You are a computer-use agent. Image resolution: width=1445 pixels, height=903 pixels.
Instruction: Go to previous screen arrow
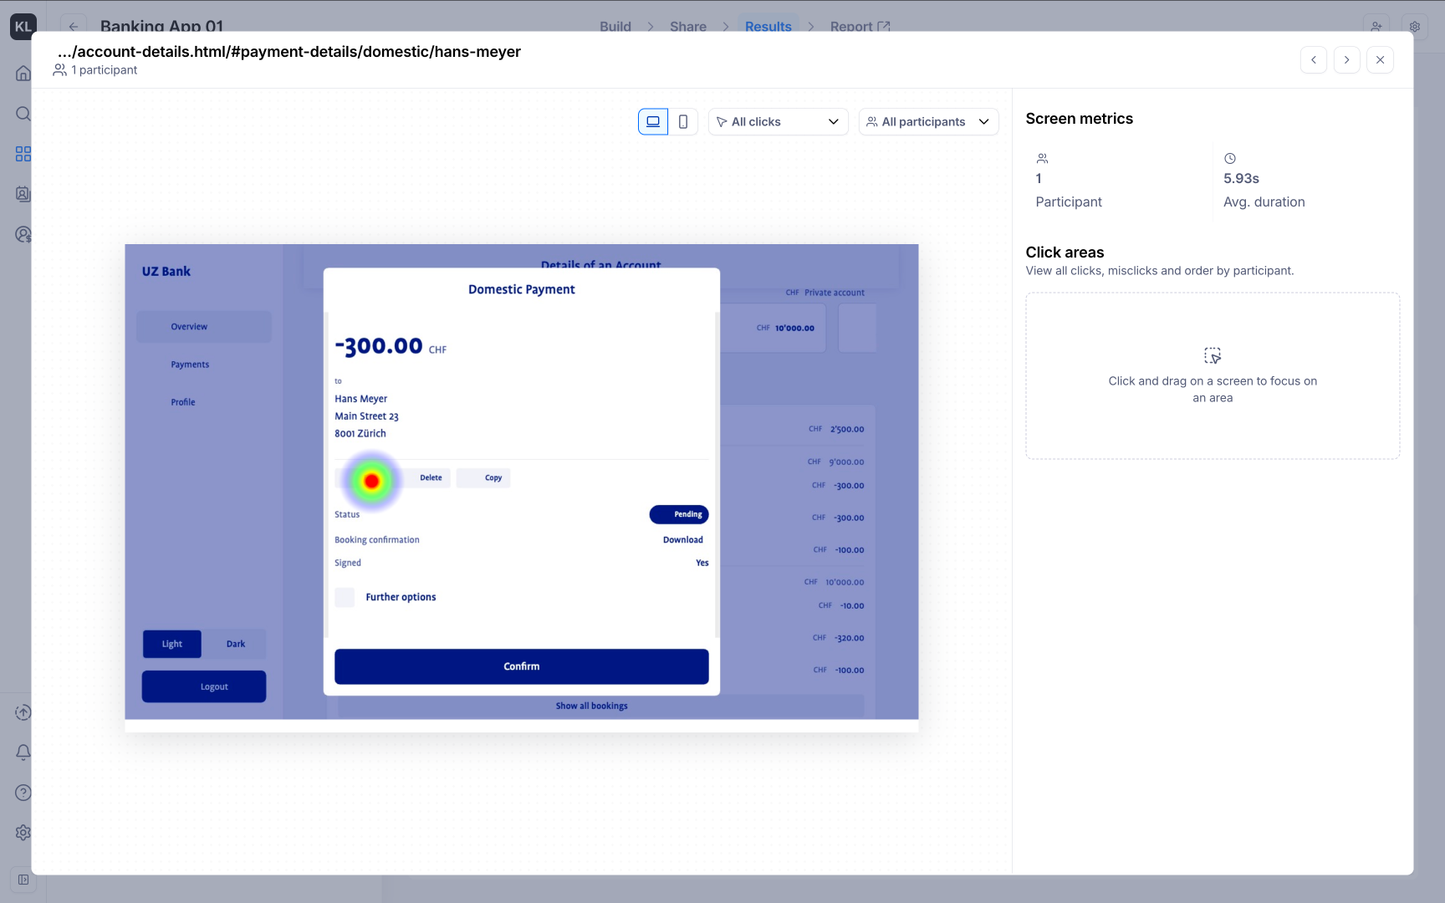[x=1314, y=60]
